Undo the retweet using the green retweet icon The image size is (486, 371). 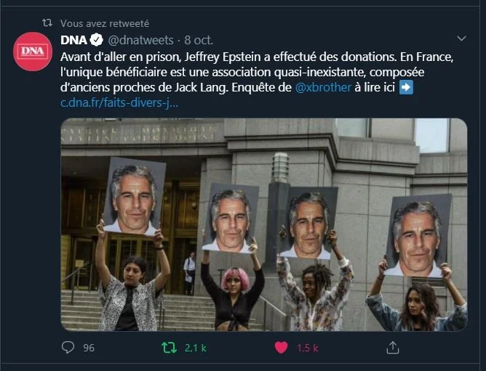pos(170,348)
